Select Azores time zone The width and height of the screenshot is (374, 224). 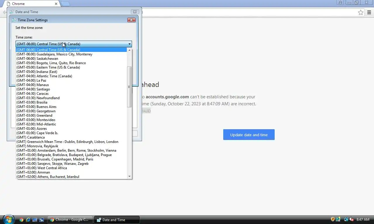tap(71, 129)
